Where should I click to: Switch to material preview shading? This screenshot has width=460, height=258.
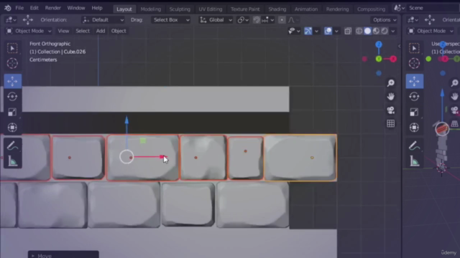(x=376, y=31)
